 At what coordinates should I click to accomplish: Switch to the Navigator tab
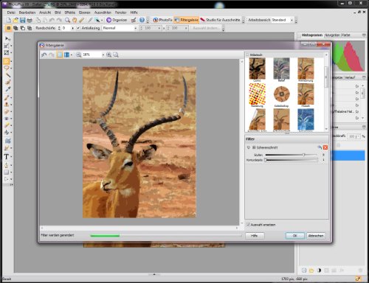(332, 35)
